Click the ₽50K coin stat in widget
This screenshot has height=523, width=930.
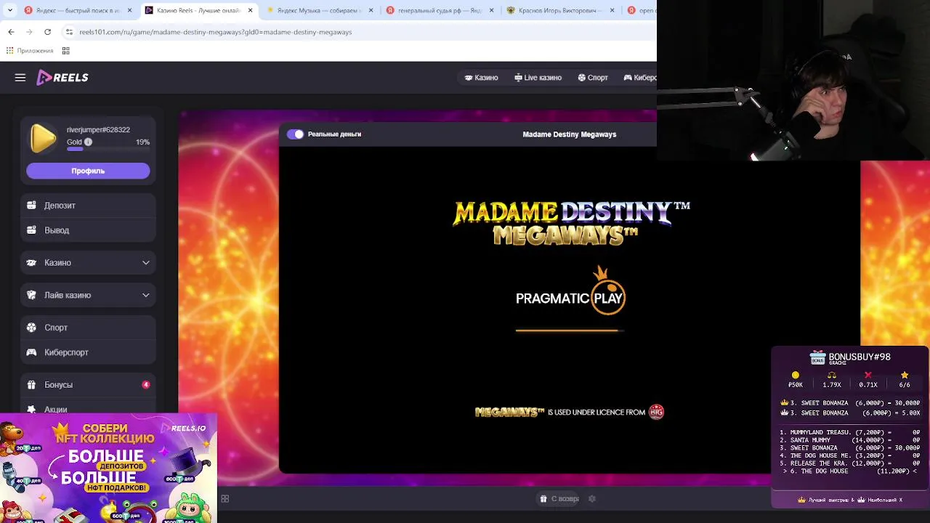(796, 380)
